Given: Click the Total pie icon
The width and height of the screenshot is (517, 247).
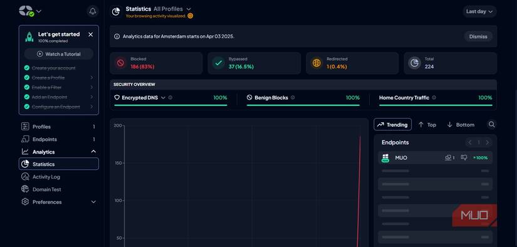Looking at the screenshot, I should pyautogui.click(x=414, y=63).
